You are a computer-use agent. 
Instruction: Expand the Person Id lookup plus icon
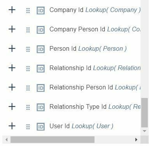(12, 48)
